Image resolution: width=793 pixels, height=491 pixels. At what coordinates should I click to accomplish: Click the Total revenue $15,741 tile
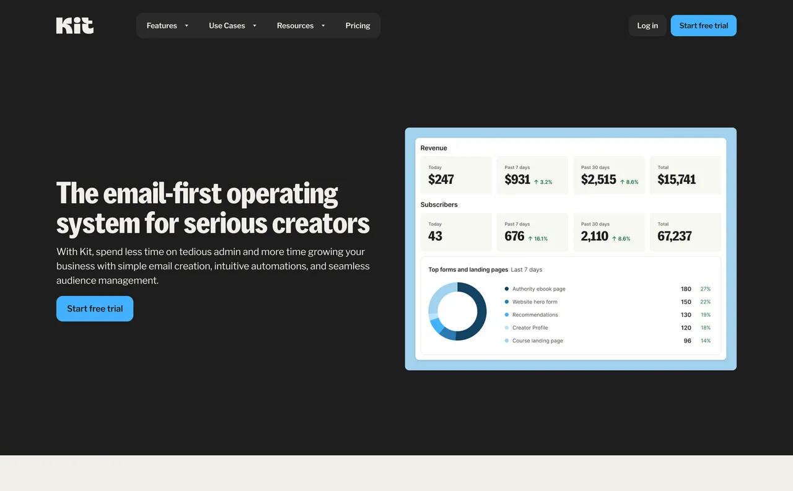[x=685, y=175]
